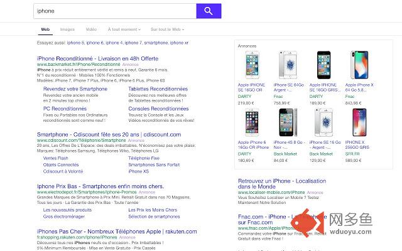The width and height of the screenshot is (402, 251).
Task: Open Retrouvez un iPhone - Localisation dans le Monde
Action: [282, 184]
